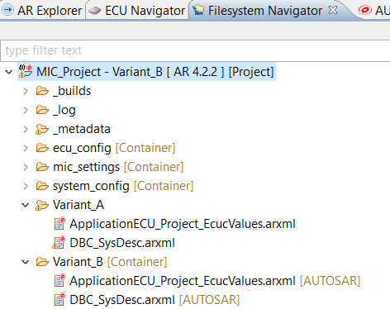The width and height of the screenshot is (390, 309).
Task: Switch to the AR Explorer tab
Action: [42, 11]
